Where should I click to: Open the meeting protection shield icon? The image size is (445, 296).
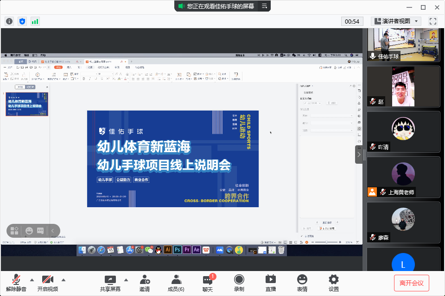22,21
